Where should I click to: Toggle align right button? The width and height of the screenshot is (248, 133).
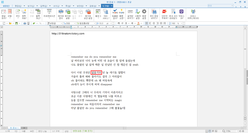[158, 23]
